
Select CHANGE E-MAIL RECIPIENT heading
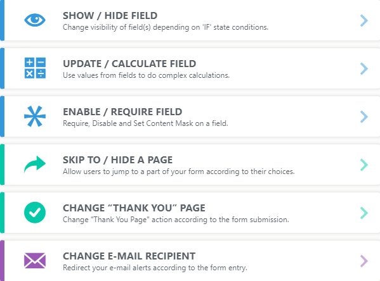coord(129,256)
